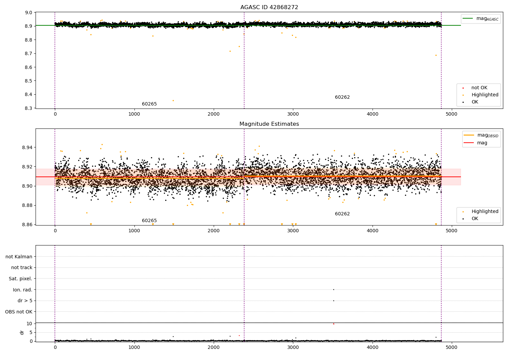
Task: Click the green mag AGASC legend line
Action: click(x=468, y=18)
